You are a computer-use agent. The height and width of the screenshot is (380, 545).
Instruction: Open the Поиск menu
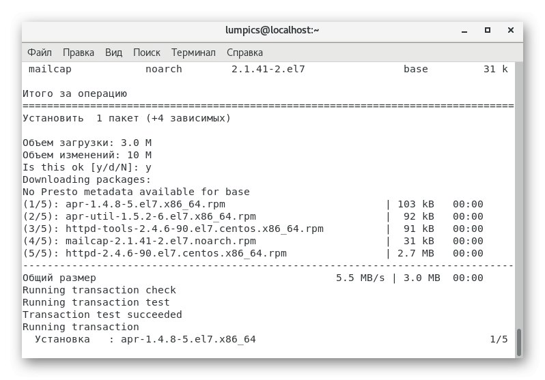tap(147, 53)
